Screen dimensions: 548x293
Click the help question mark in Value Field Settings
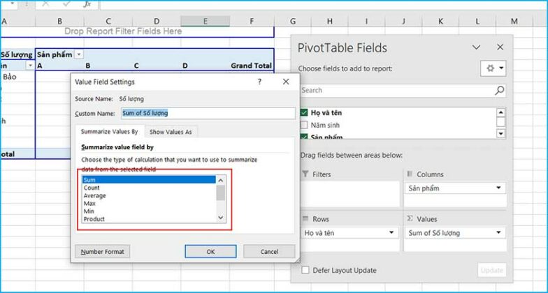pos(260,81)
